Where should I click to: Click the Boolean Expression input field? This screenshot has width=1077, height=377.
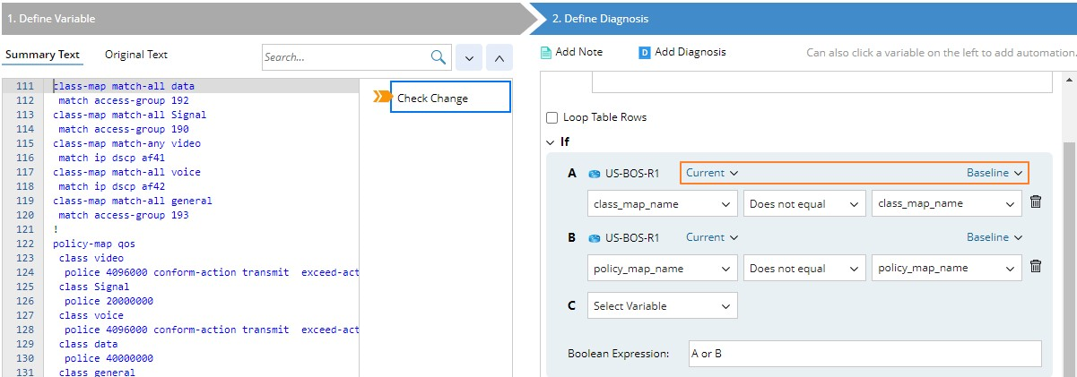864,354
